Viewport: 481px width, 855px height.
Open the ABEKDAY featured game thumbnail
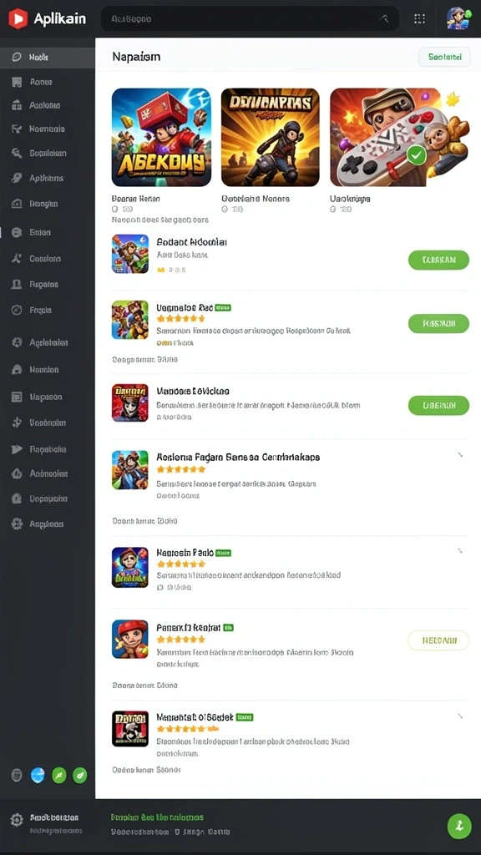[161, 138]
